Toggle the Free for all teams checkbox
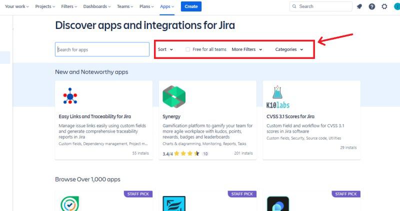The image size is (400, 211). pos(188,49)
